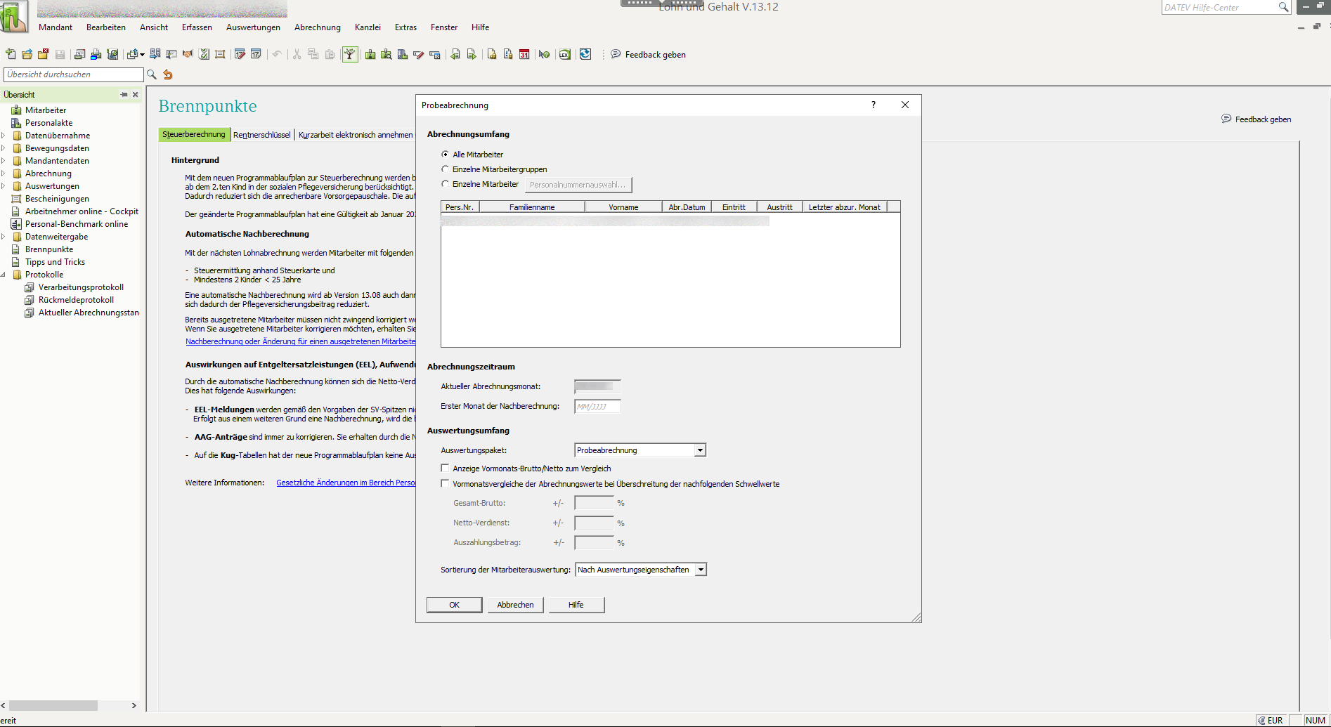Click the orange reset arrow beside search
Screen dimensions: 1331x727
coord(168,74)
